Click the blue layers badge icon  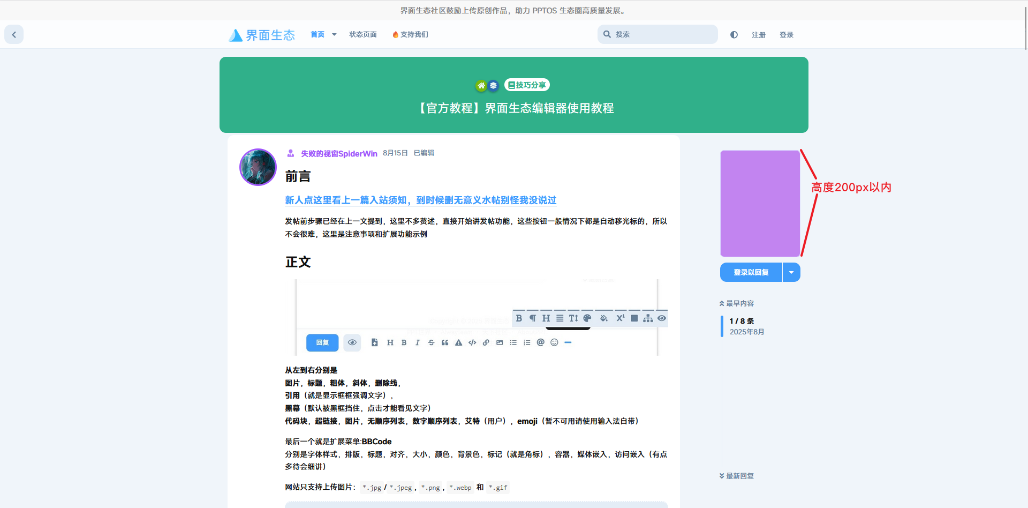pos(493,85)
